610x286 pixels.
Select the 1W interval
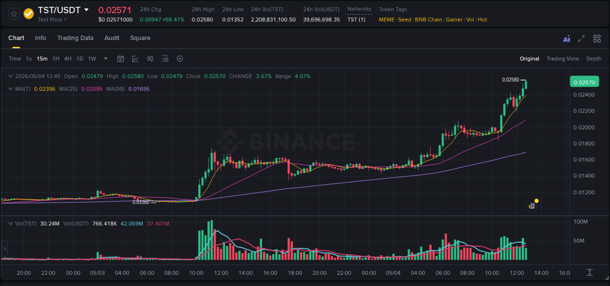(92, 59)
